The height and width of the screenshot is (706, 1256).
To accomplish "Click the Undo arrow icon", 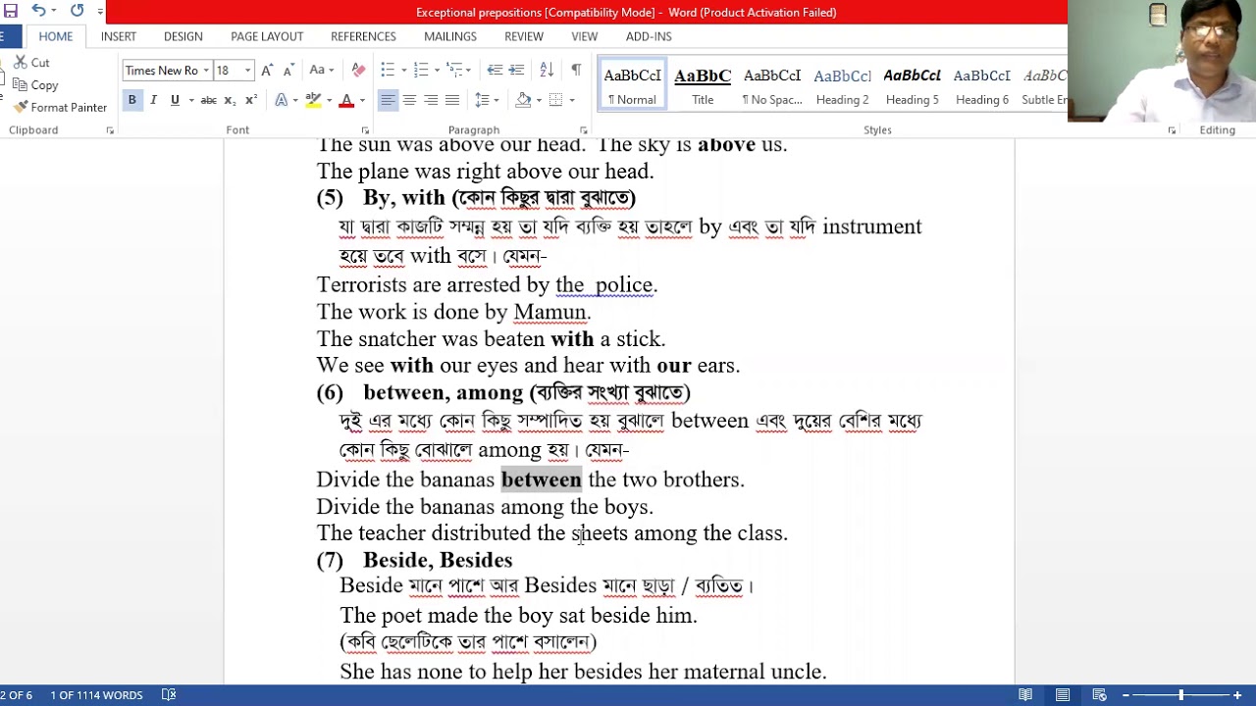I will (x=38, y=12).
